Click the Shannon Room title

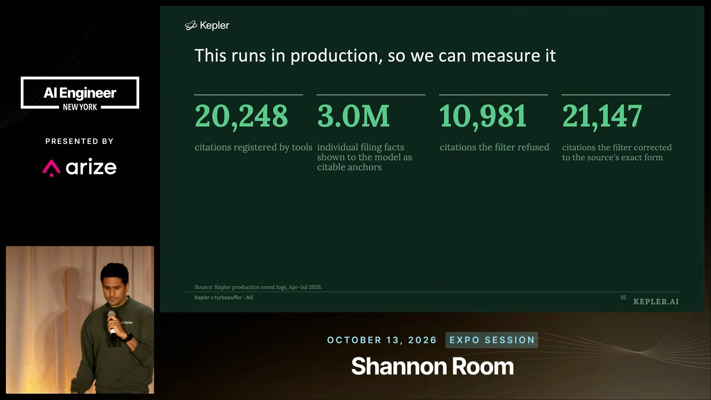tap(433, 366)
